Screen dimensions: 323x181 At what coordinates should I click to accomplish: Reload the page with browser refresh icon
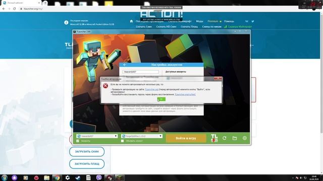click(x=15, y=9)
